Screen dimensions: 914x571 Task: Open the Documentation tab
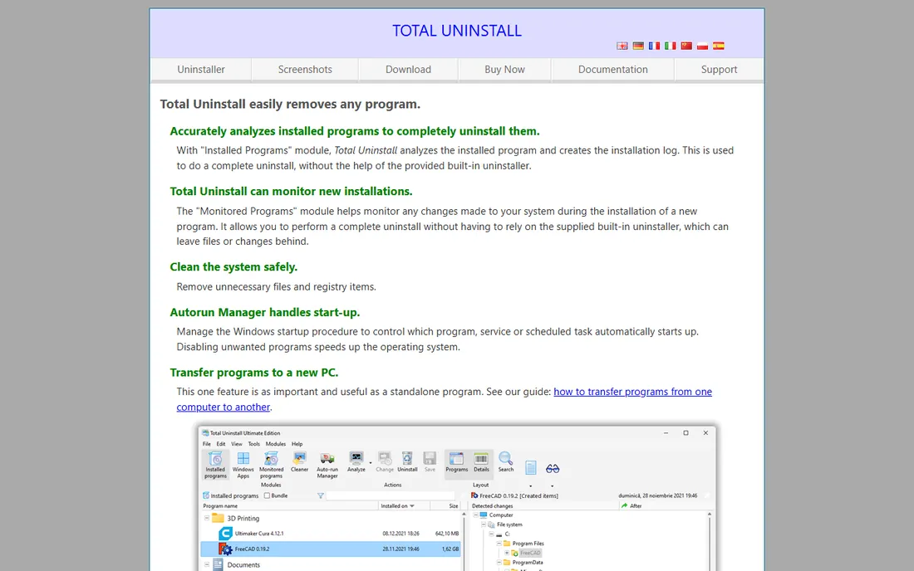(x=612, y=69)
